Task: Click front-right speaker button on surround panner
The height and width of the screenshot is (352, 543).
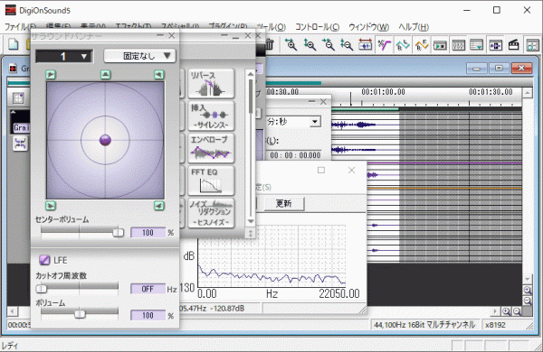Action: (159, 74)
